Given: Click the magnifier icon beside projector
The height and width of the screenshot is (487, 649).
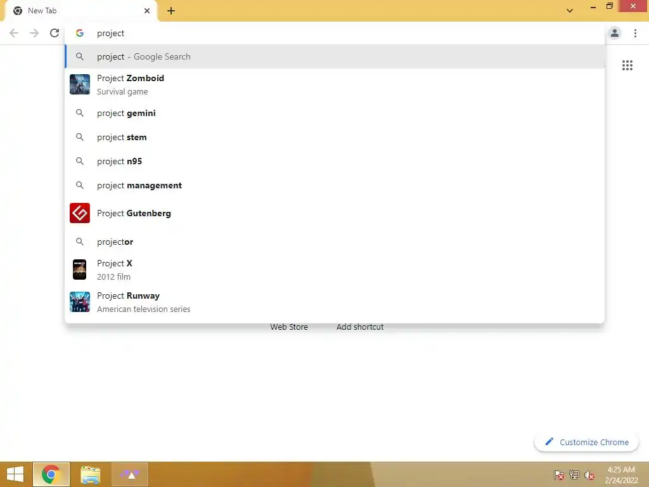Looking at the screenshot, I should (x=79, y=242).
